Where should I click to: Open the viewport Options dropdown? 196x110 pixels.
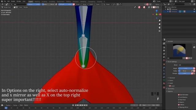(158, 4)
